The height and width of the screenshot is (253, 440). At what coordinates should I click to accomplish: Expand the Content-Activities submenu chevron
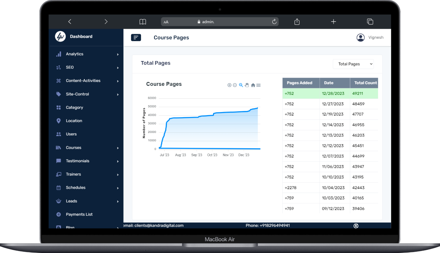pyautogui.click(x=118, y=81)
